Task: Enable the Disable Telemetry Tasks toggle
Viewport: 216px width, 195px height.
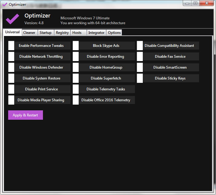Action: point(76,89)
